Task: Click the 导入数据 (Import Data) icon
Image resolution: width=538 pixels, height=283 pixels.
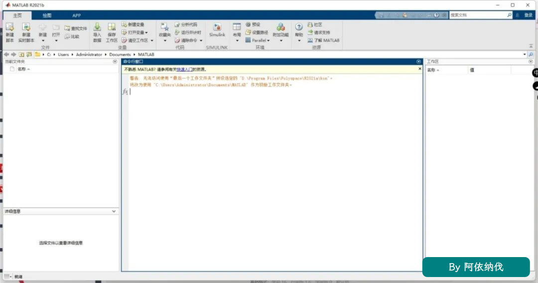Action: (97, 27)
